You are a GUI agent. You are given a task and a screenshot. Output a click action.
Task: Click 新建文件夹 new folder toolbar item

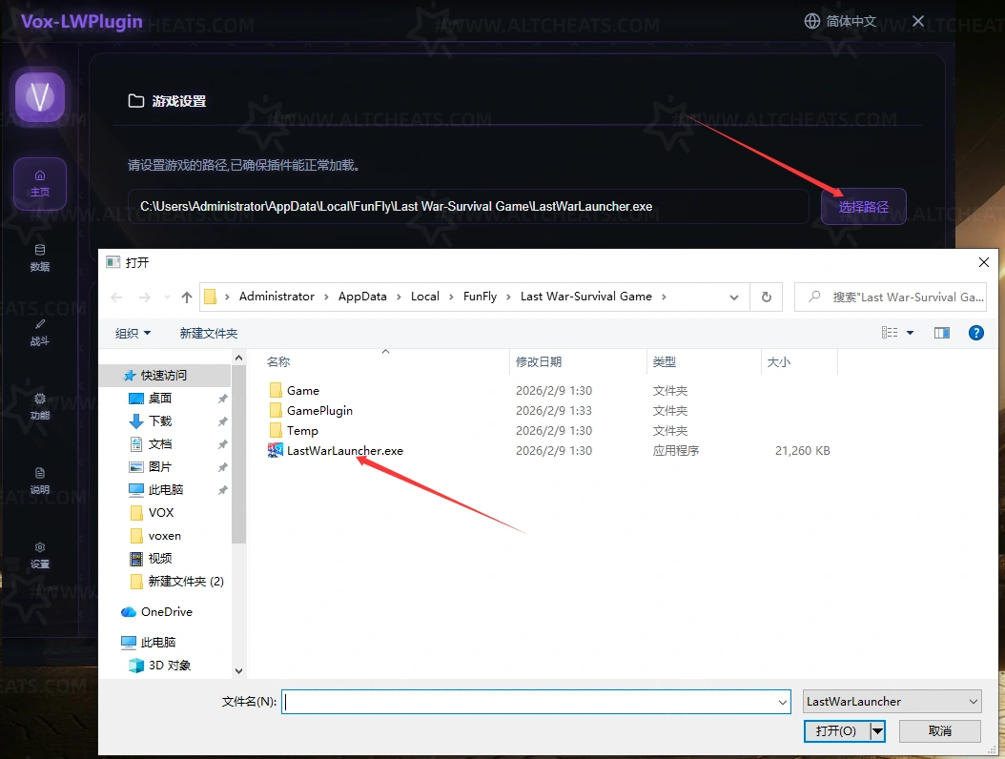coord(208,333)
